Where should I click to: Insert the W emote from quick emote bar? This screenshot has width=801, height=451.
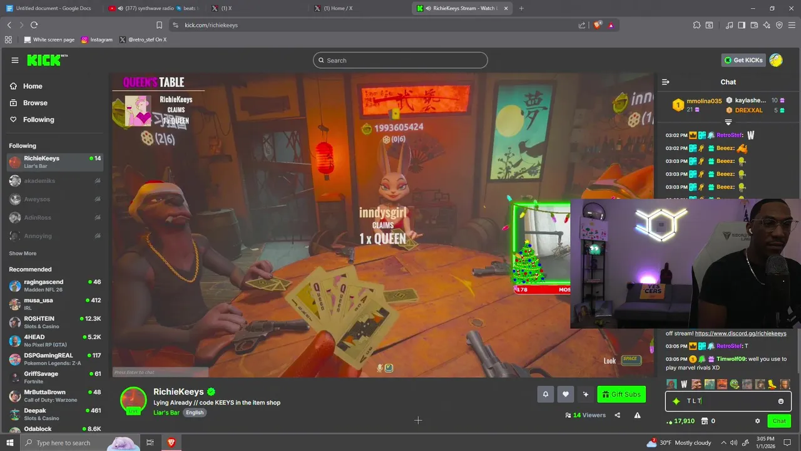pyautogui.click(x=684, y=384)
